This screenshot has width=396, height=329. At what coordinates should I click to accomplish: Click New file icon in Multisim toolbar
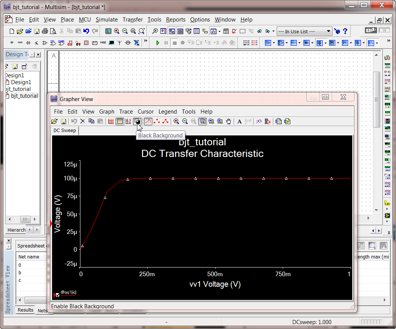click(x=12, y=31)
